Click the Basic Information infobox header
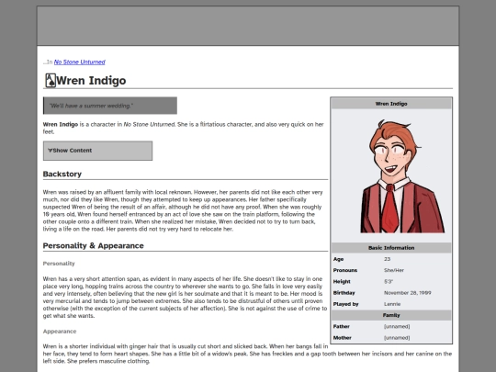The height and width of the screenshot is (372, 496). coord(391,248)
